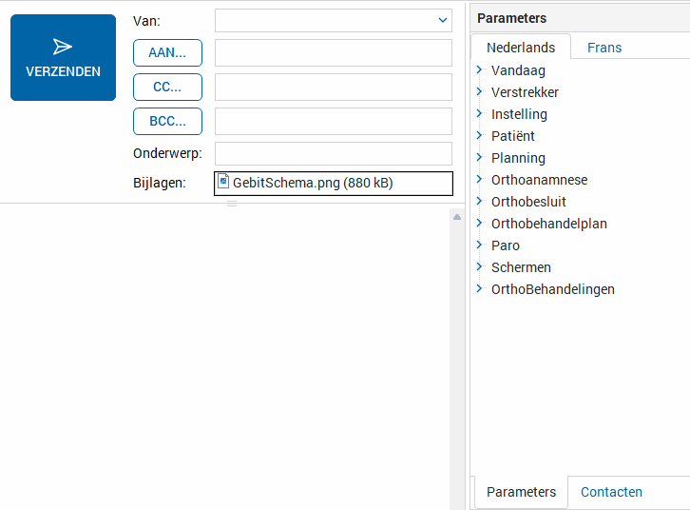Screen dimensions: 690x510
Task: Expand the Orthobehandelplan chevron
Action: (x=479, y=223)
